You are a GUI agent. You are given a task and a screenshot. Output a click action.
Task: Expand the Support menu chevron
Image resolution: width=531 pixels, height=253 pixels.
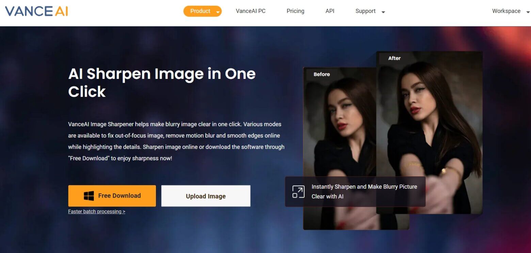coord(383,12)
